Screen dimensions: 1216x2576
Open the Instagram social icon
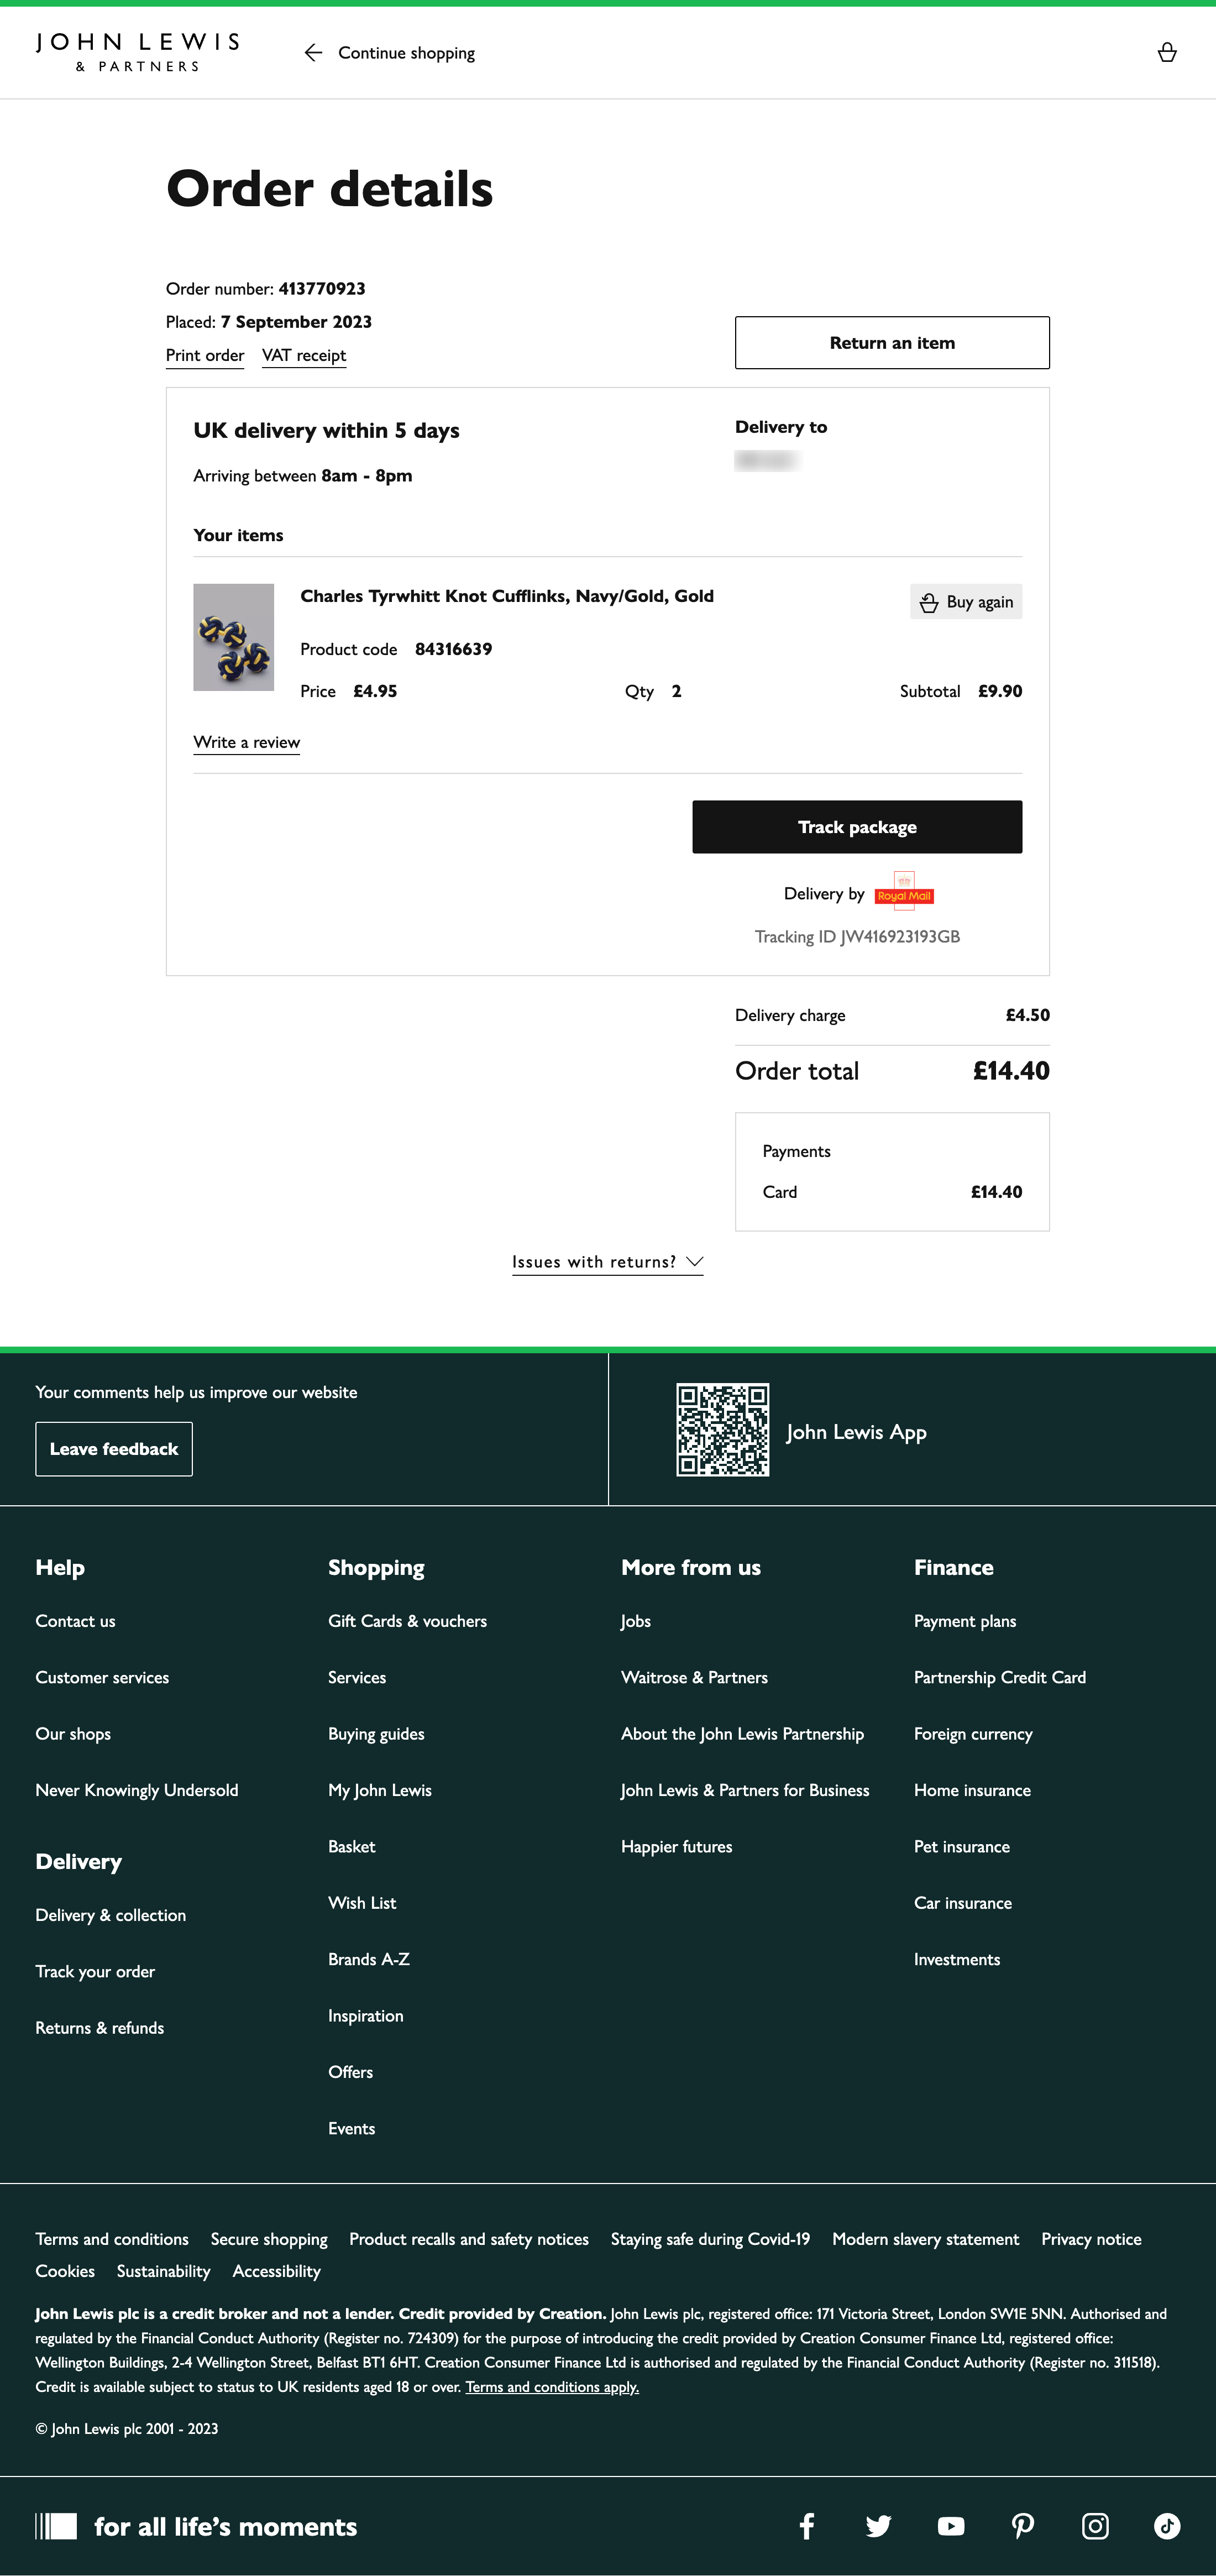pos(1095,2526)
